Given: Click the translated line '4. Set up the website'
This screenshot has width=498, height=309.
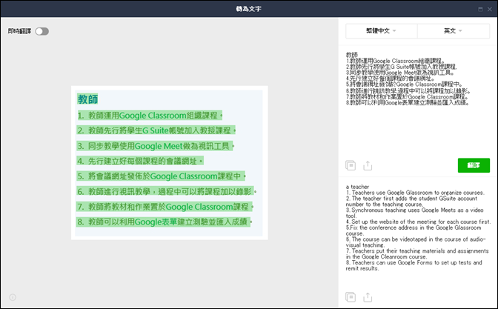Looking at the screenshot, I should [x=418, y=222].
